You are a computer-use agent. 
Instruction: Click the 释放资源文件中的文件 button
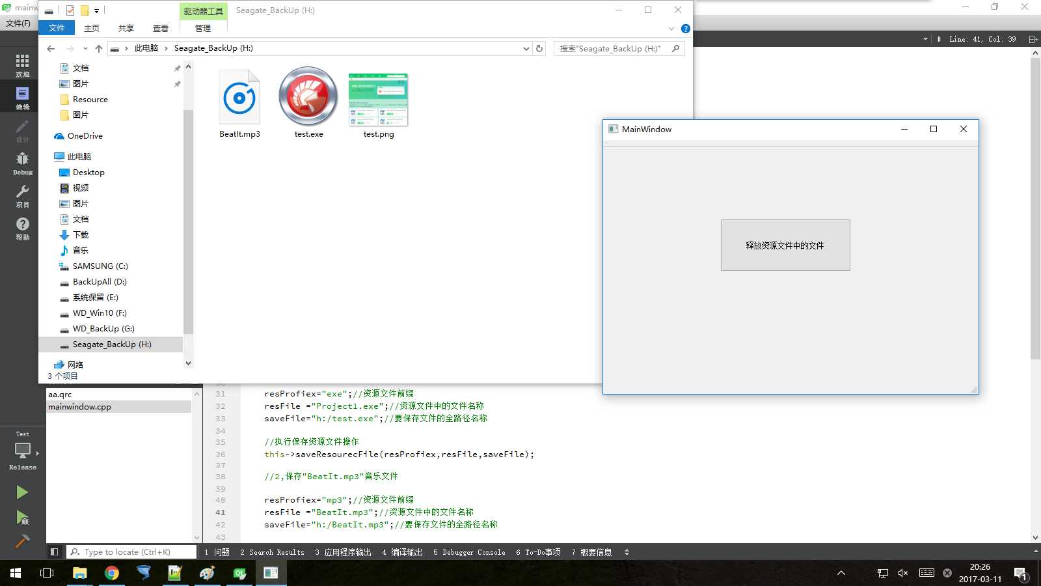(x=785, y=245)
